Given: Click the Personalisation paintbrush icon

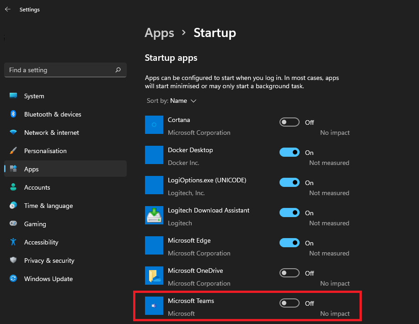Looking at the screenshot, I should tap(13, 150).
